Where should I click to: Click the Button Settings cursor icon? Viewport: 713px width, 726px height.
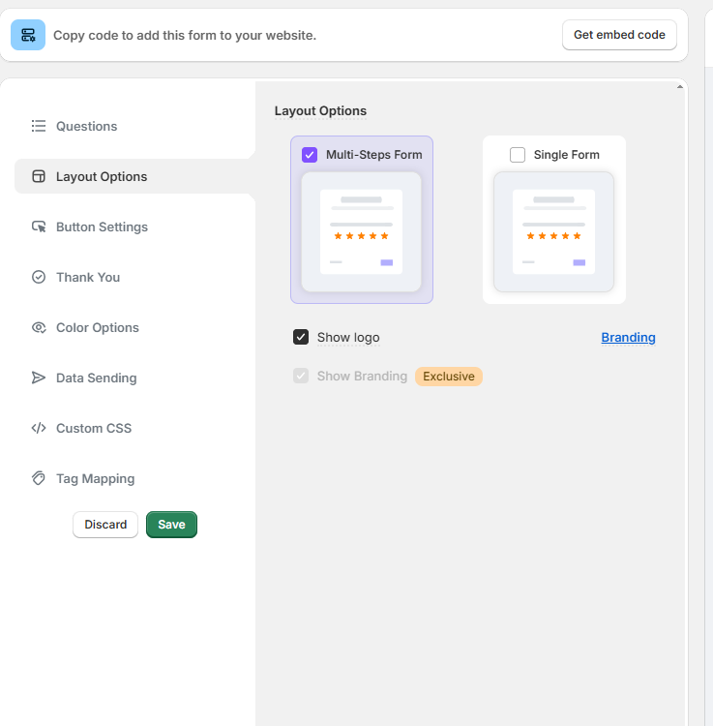39,227
